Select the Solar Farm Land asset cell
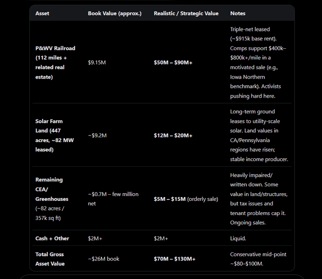Image resolution: width=322 pixels, height=279 pixels. click(54, 135)
